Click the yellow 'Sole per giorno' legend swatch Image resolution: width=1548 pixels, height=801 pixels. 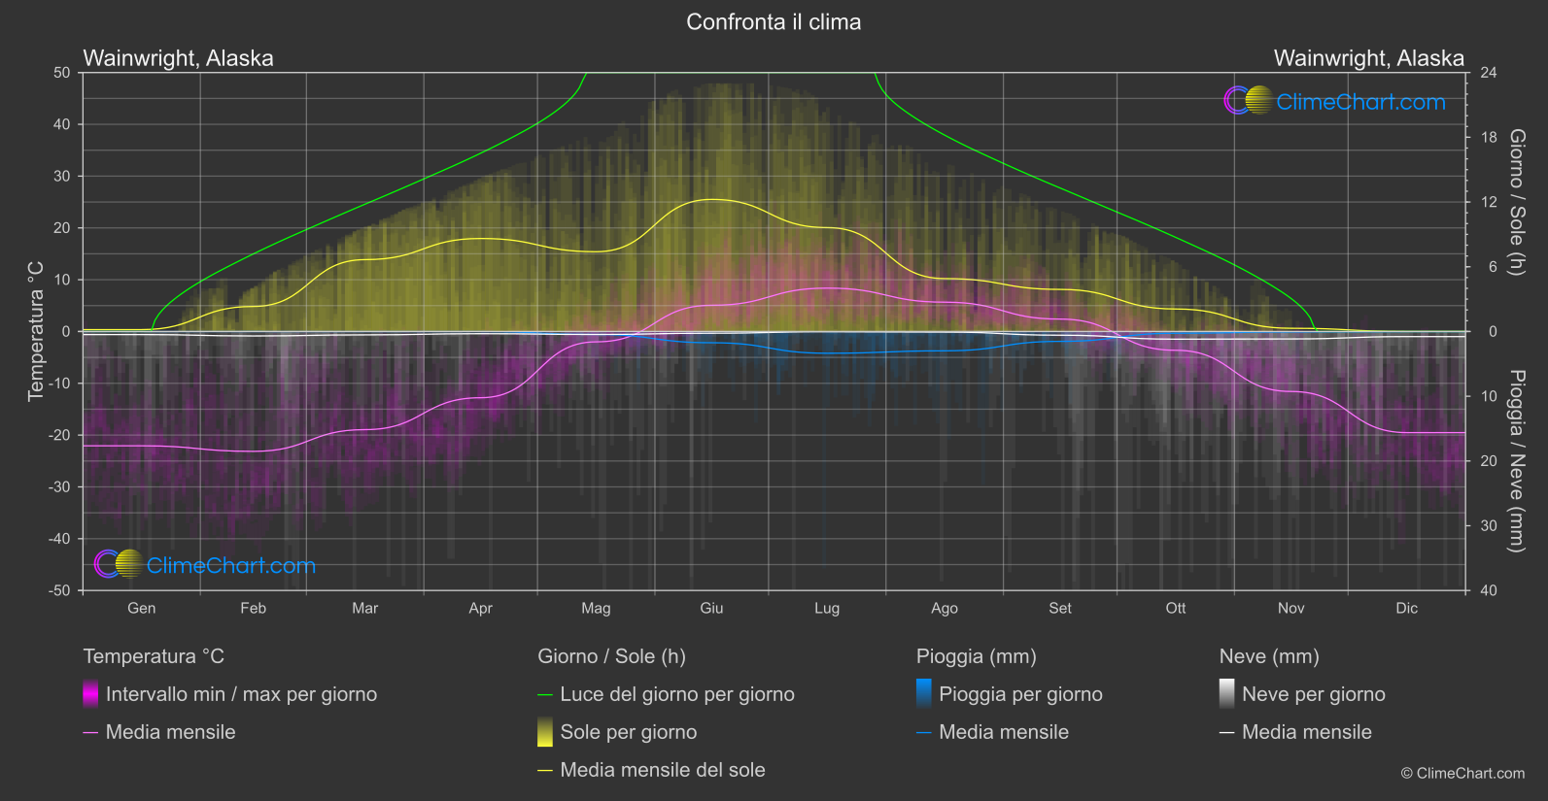(x=545, y=732)
